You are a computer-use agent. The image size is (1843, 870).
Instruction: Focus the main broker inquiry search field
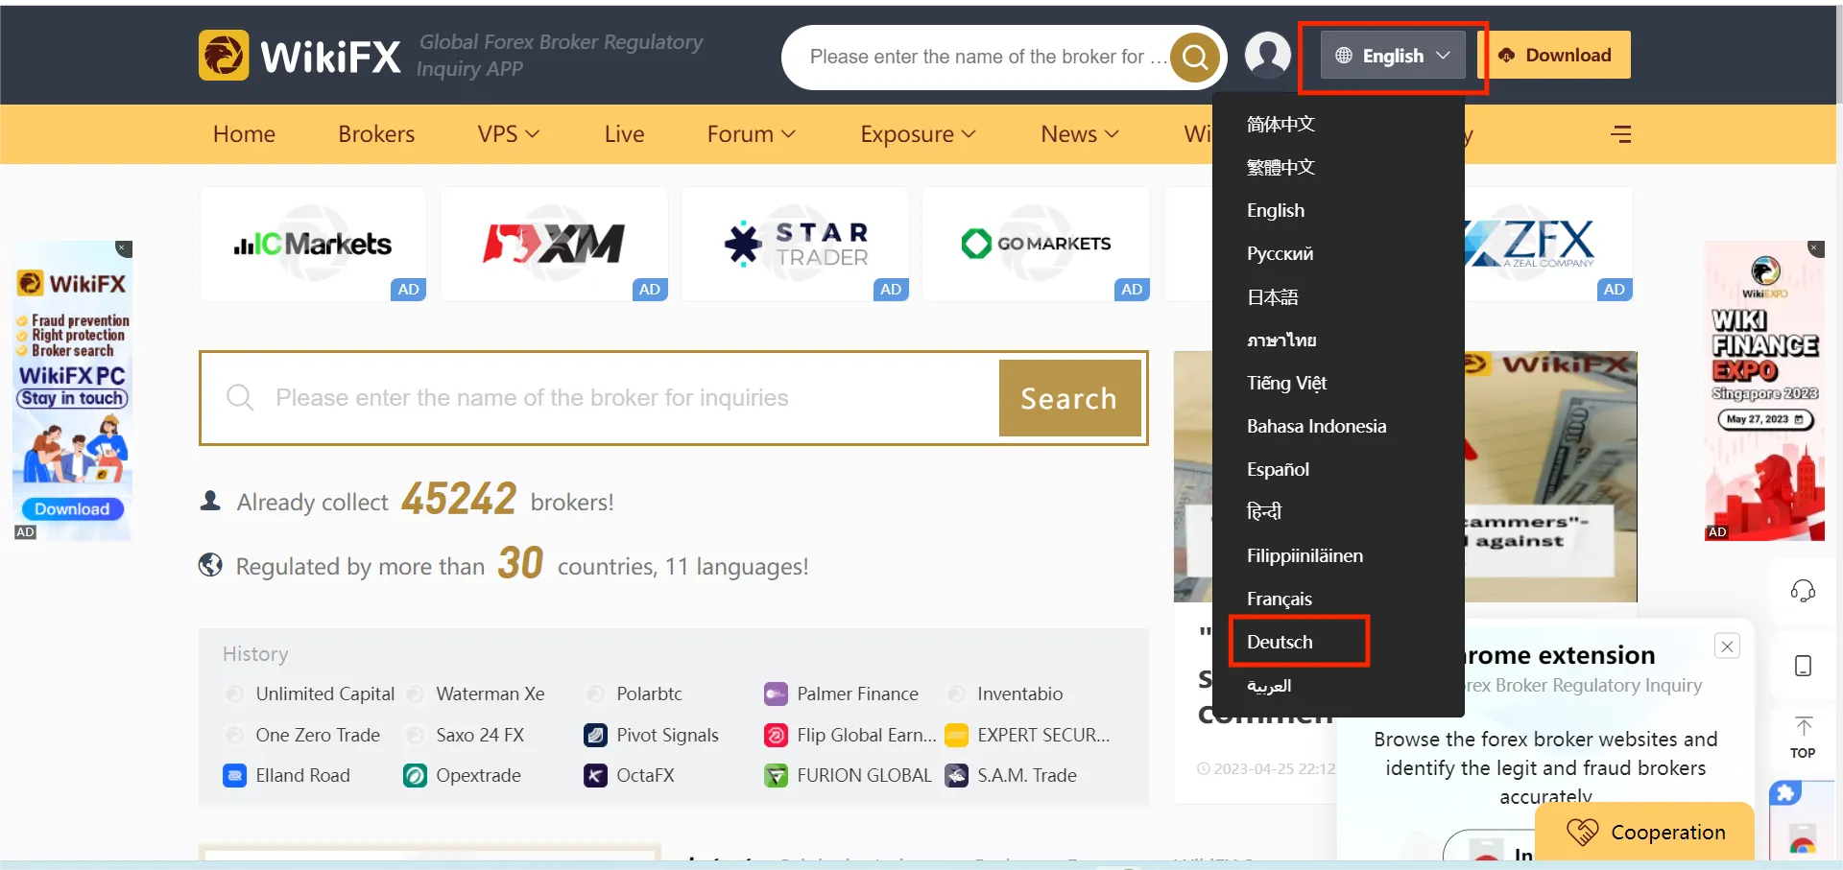(600, 398)
